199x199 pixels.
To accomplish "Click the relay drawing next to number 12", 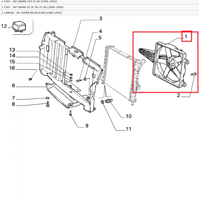I will [x=20, y=27].
